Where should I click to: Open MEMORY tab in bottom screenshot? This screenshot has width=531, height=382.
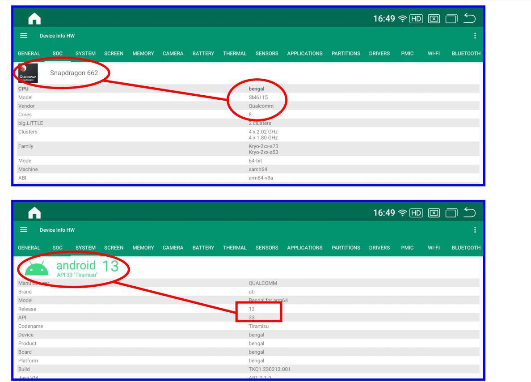pos(143,248)
